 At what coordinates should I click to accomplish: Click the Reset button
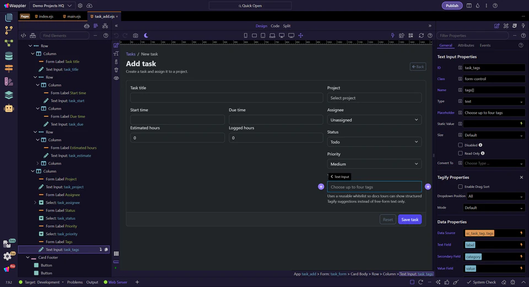click(387, 219)
